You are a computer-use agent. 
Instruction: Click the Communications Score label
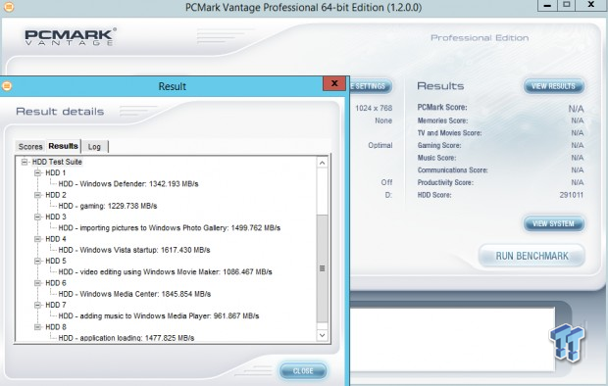[x=452, y=170]
